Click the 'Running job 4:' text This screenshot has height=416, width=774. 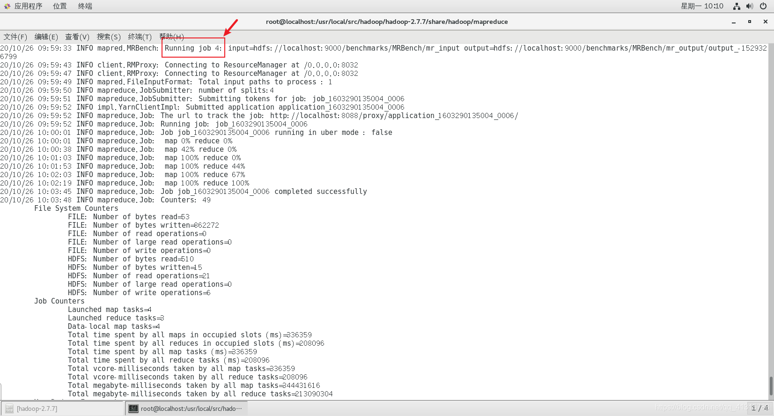click(x=193, y=48)
